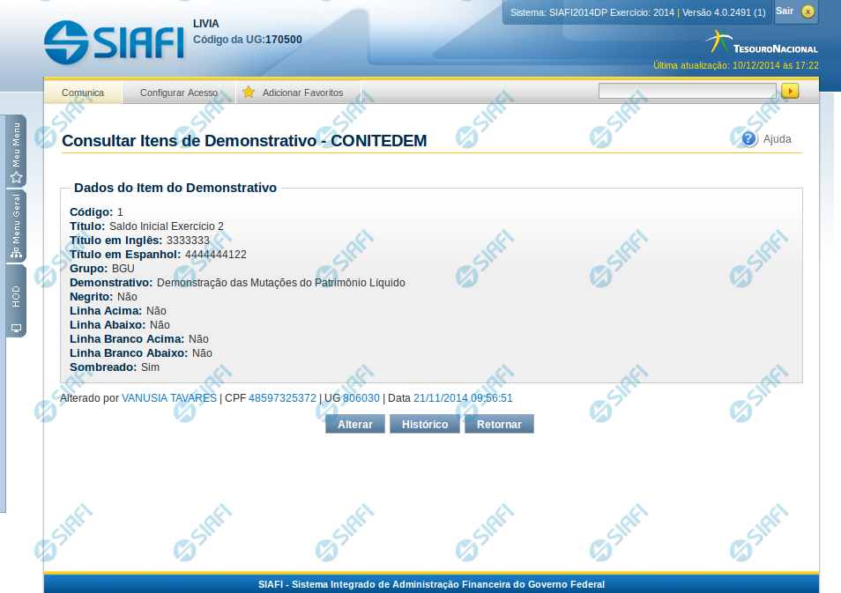The height and width of the screenshot is (593, 841).
Task: Click the blue question mark help icon
Action: 749,139
